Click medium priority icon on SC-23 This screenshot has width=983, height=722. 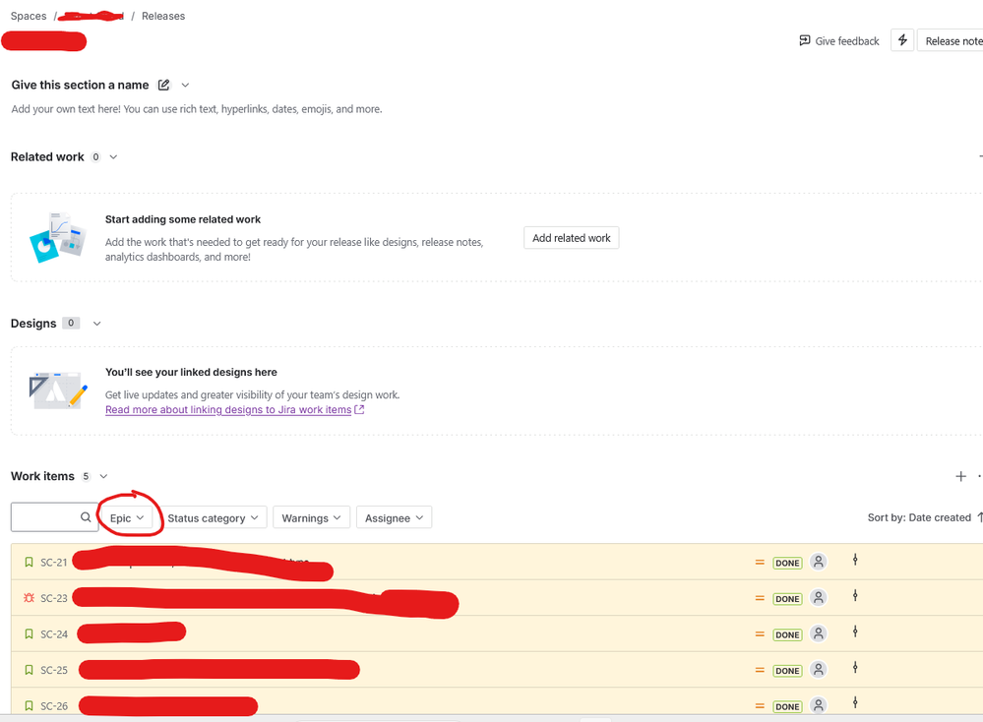coord(760,598)
